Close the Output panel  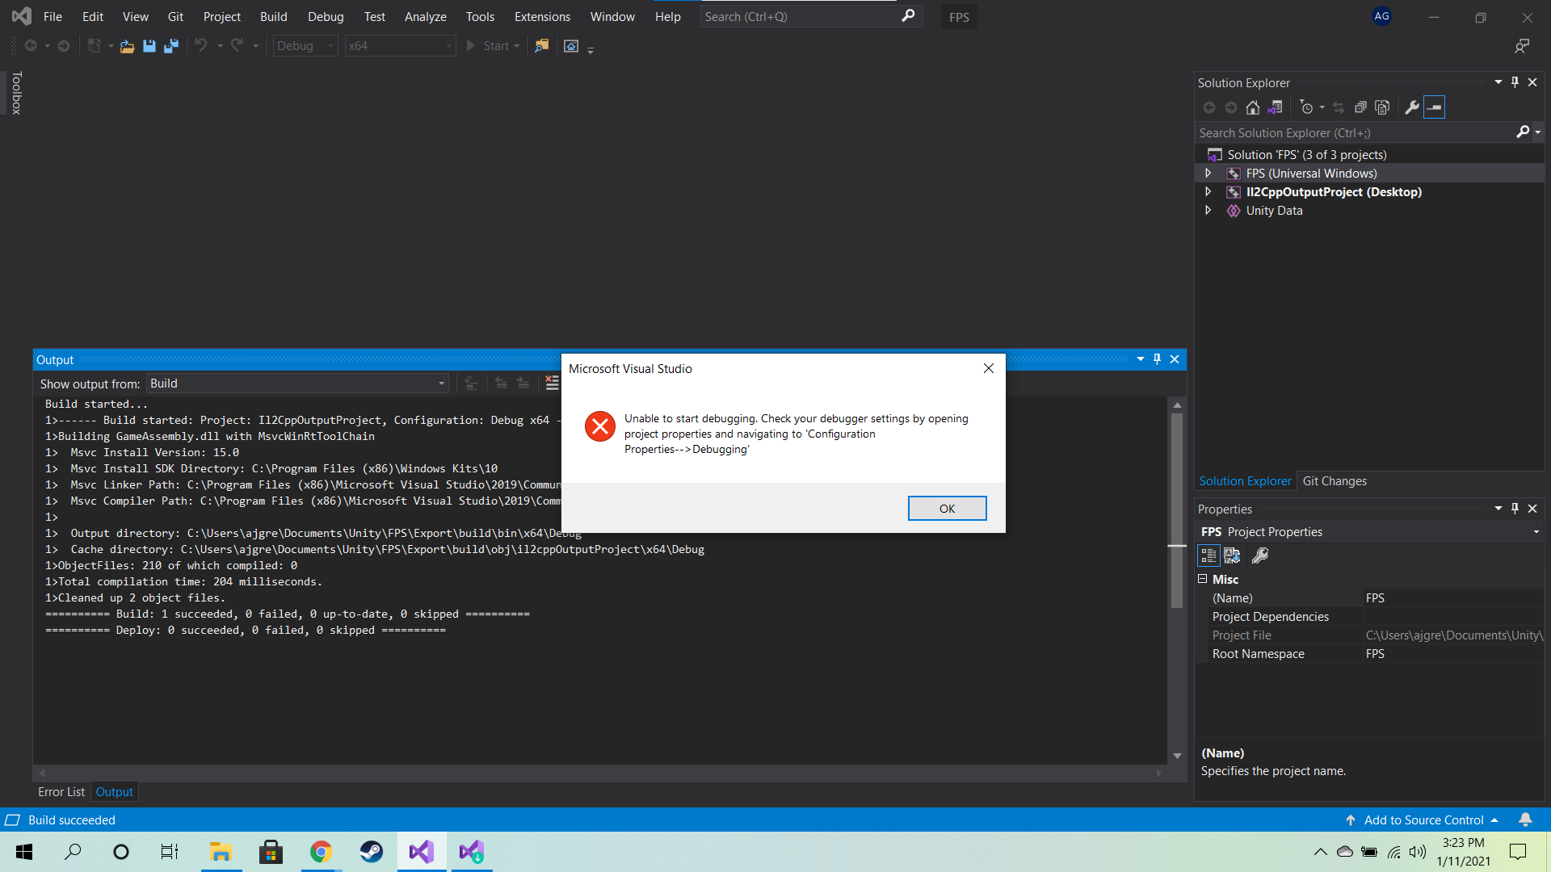pos(1175,359)
